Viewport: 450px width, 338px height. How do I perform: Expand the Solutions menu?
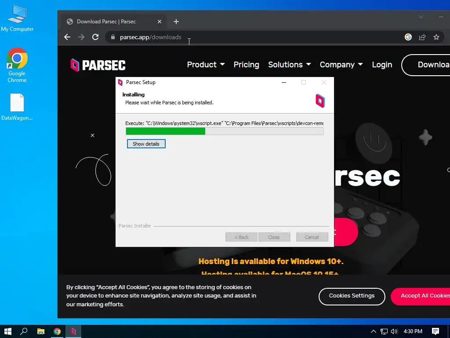point(289,65)
